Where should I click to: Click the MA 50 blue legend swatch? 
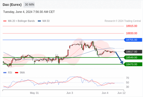39,21
